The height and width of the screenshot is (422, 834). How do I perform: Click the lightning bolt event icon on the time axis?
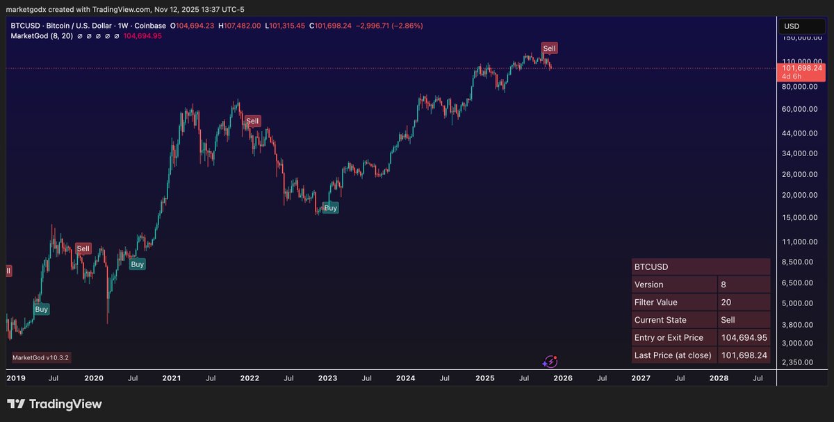click(x=550, y=362)
